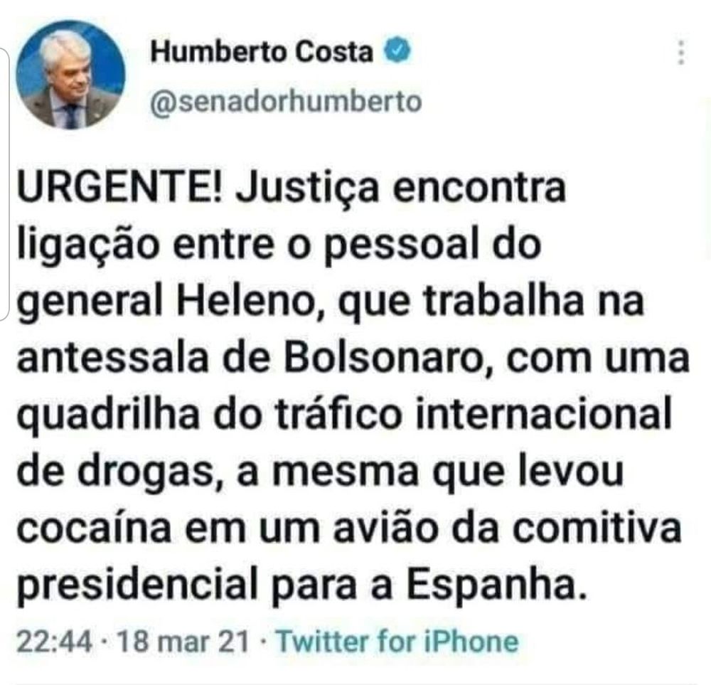
Task: Click the word comitiva in the tweet
Action: click(597, 528)
